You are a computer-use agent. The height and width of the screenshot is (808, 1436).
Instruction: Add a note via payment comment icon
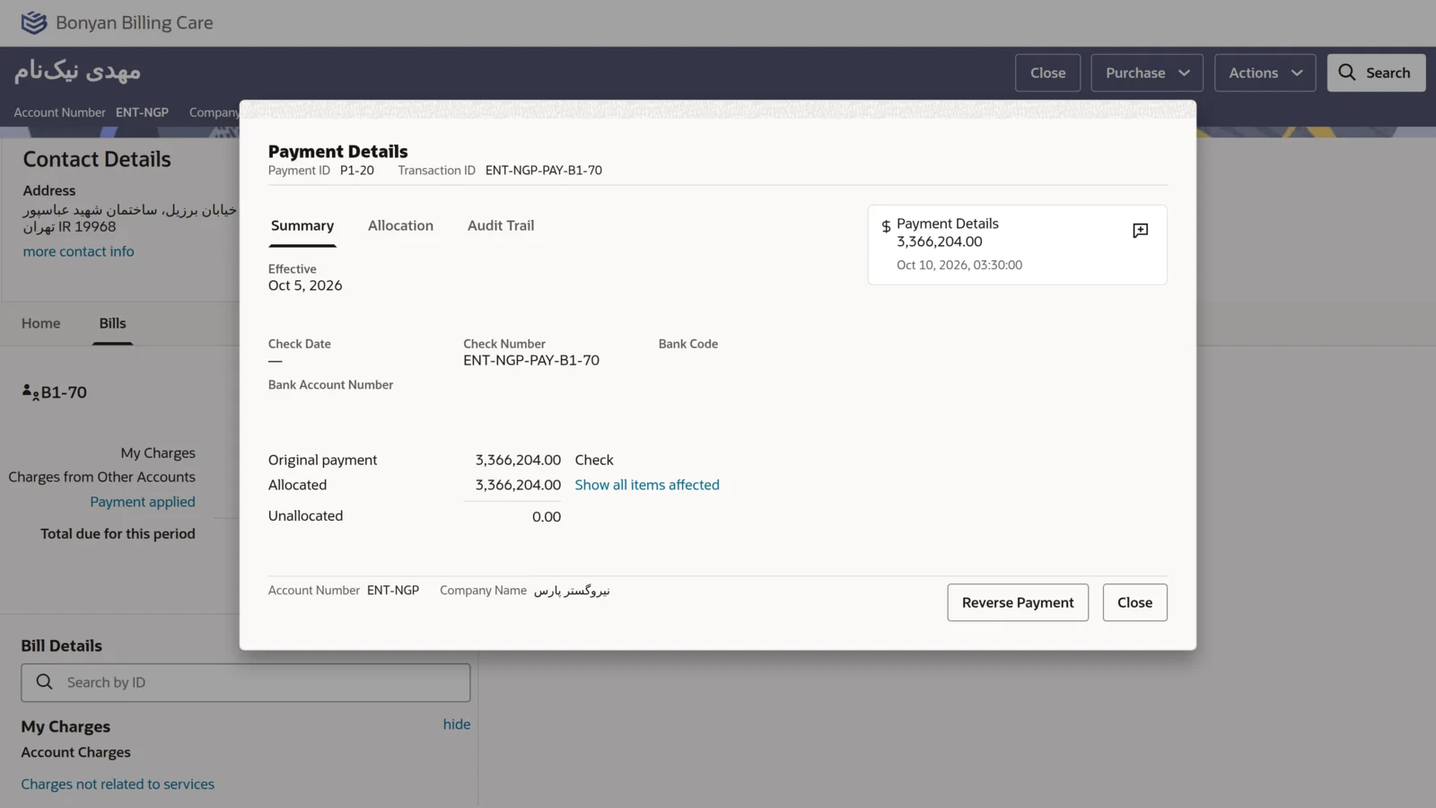1140,231
